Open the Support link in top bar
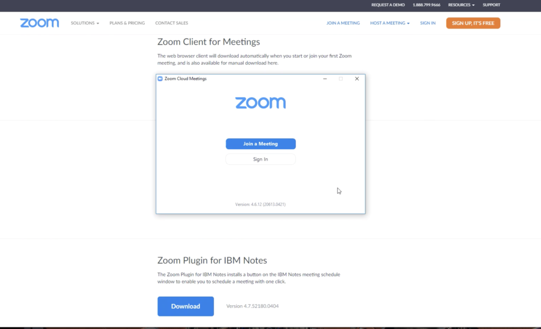Image resolution: width=541 pixels, height=329 pixels. 491,5
